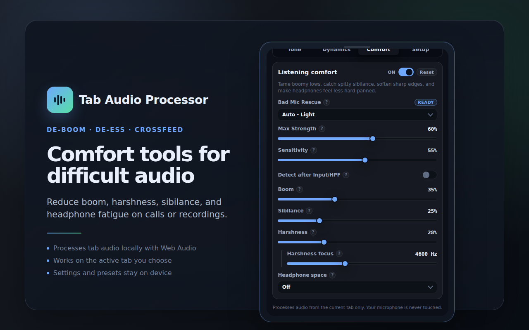This screenshot has height=330, width=529.
Task: Click the Max Strength slider
Action: [x=357, y=139]
